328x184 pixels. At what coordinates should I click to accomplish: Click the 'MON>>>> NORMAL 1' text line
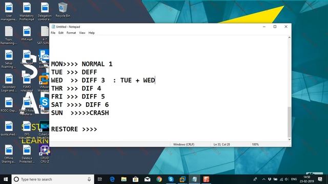(82, 64)
